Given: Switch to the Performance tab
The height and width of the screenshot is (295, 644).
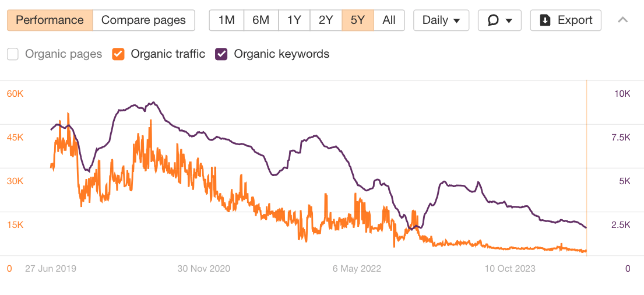Looking at the screenshot, I should (x=50, y=20).
